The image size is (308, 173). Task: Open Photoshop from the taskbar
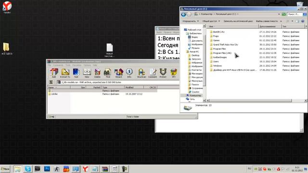47,169
